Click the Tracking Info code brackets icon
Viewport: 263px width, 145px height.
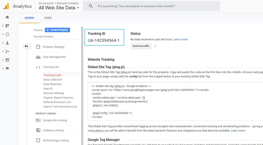click(x=38, y=67)
